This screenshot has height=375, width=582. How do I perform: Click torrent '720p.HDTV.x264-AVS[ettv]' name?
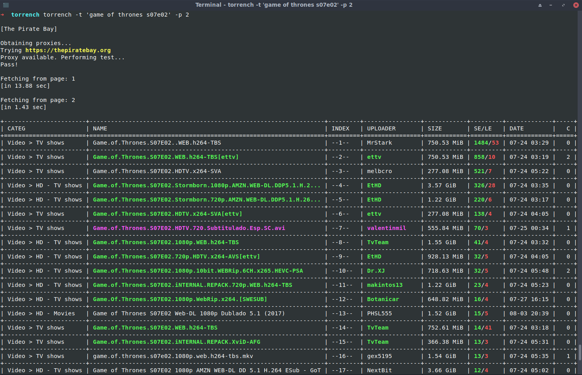click(x=176, y=256)
